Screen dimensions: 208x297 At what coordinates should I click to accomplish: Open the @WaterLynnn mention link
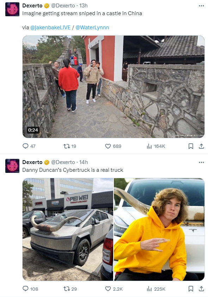click(x=92, y=28)
